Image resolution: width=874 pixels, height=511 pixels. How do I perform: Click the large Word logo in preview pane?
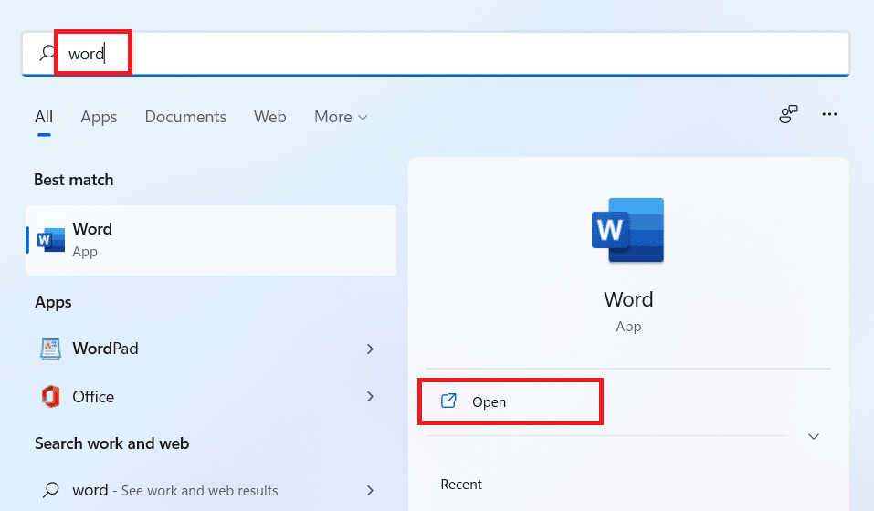(x=628, y=230)
